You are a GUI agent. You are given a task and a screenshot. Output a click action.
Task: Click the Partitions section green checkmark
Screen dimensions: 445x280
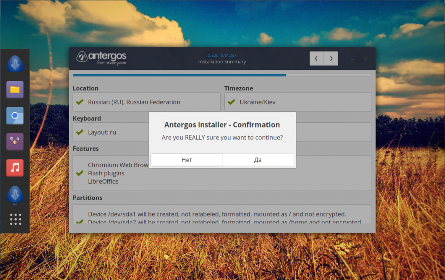point(80,221)
